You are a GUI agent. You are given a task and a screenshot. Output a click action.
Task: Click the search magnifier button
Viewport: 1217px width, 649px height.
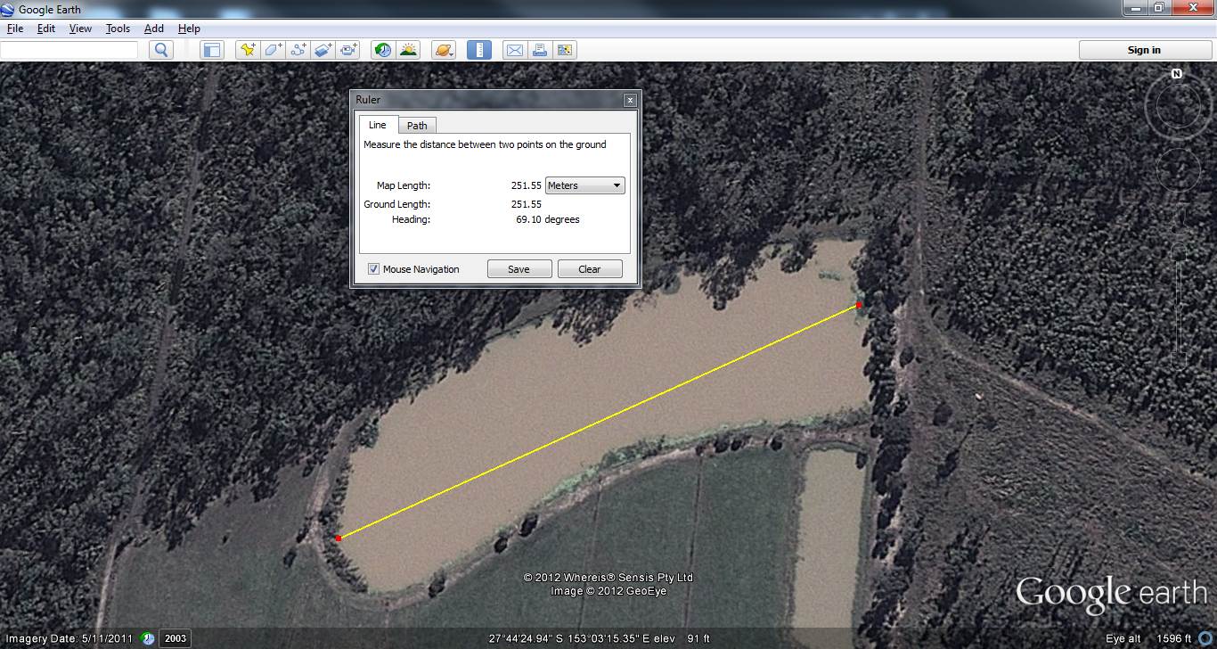coord(161,50)
